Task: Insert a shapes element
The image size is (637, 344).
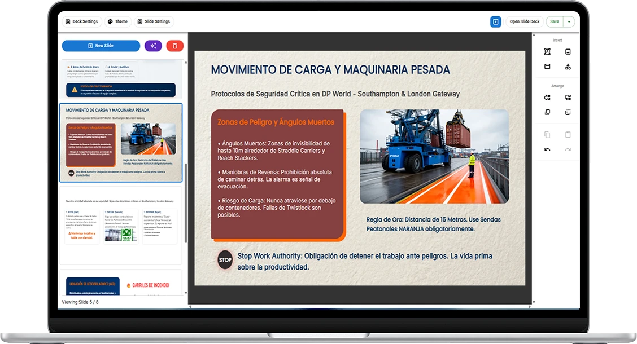Action: pyautogui.click(x=568, y=67)
